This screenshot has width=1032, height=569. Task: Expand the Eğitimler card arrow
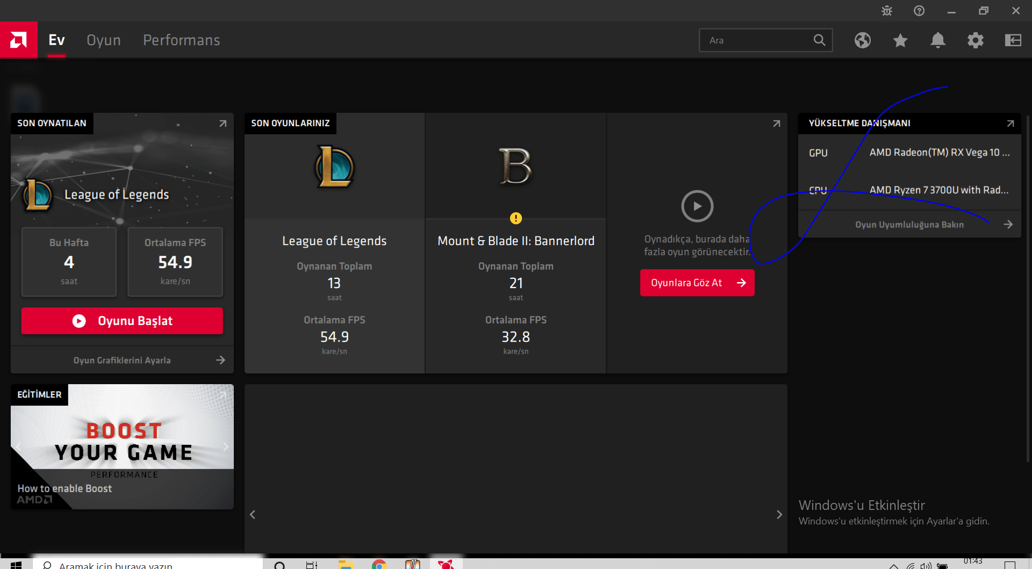[x=223, y=395]
